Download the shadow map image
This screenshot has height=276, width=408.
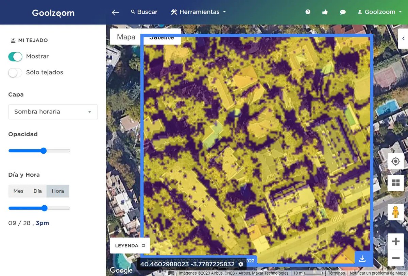tap(362, 259)
